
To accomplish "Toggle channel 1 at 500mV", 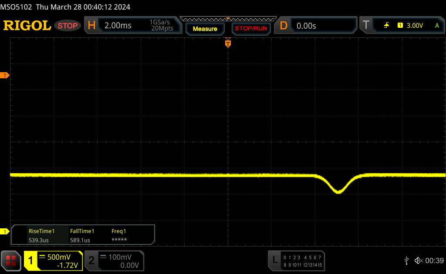I will [54, 261].
